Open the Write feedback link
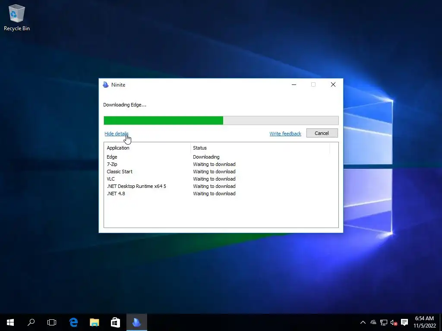442x331 pixels. (285, 134)
